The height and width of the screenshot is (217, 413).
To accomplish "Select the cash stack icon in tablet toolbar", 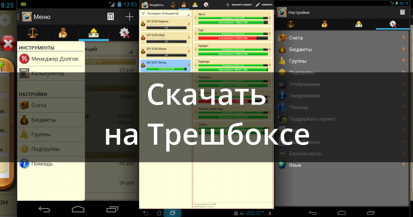I will [195, 5].
